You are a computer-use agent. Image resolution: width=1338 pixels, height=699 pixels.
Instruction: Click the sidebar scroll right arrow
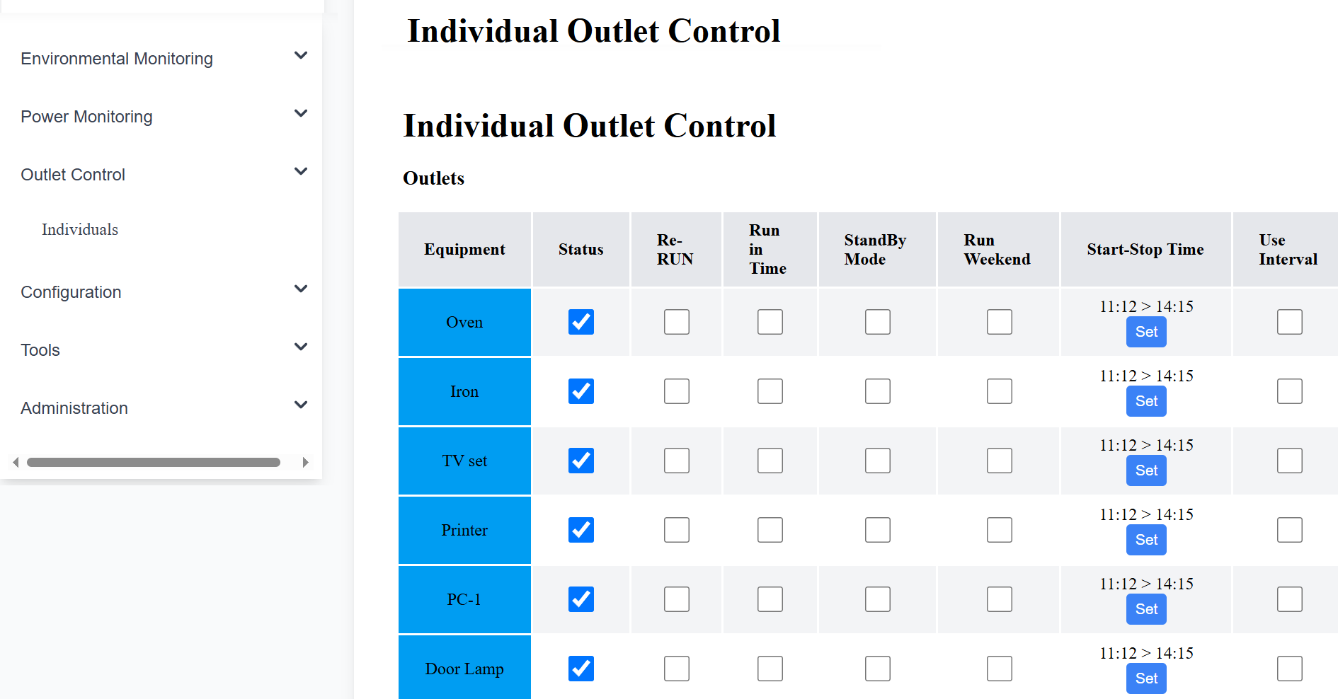tap(305, 462)
